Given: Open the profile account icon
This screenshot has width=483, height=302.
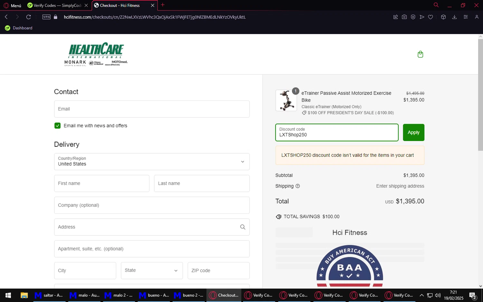Looking at the screenshot, I should click(x=477, y=17).
